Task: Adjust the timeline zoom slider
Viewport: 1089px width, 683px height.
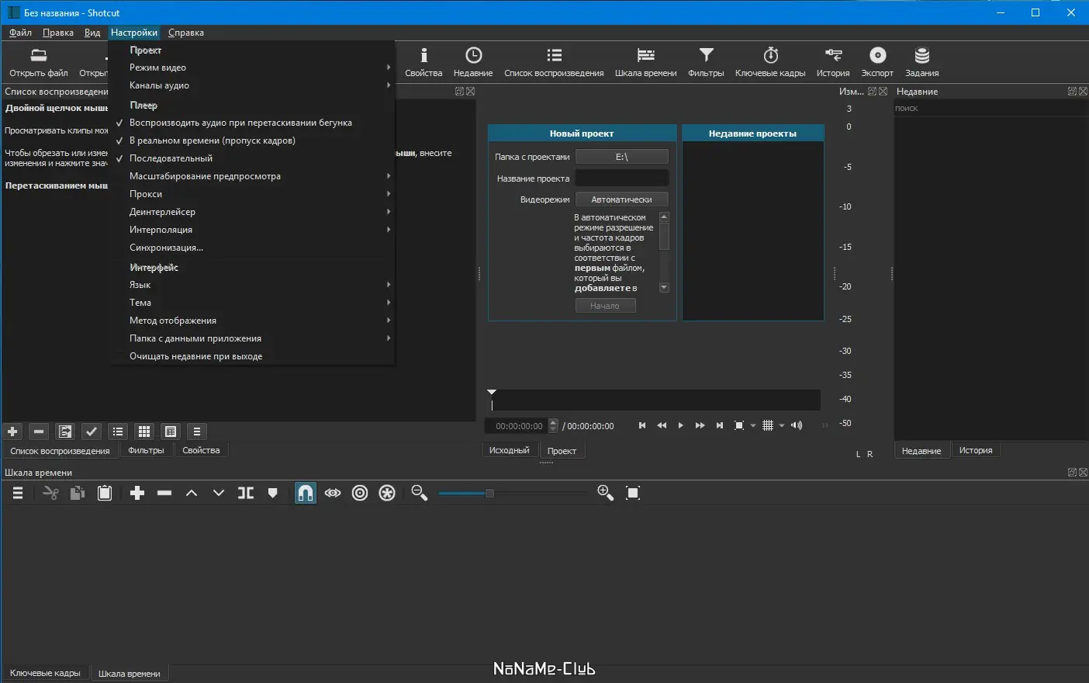Action: coord(489,493)
